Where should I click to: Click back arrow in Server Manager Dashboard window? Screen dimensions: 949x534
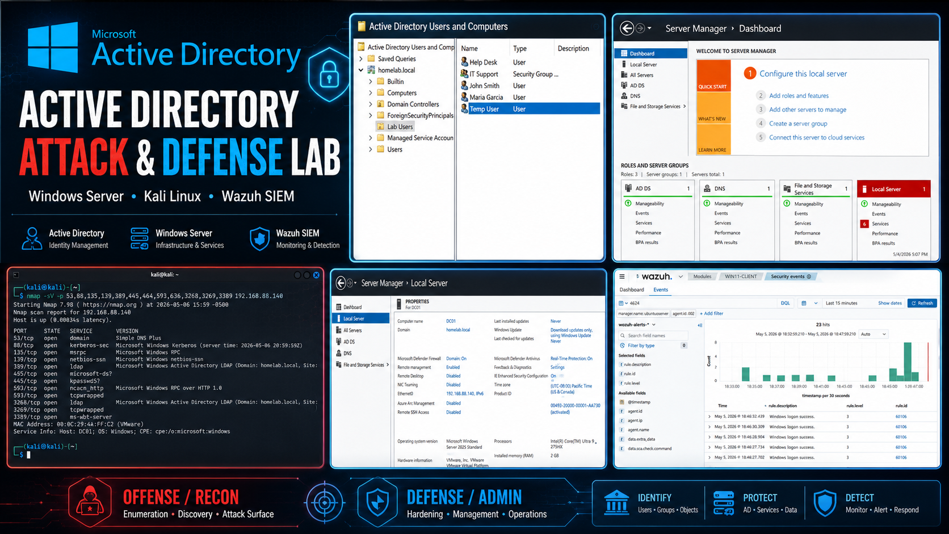pyautogui.click(x=627, y=28)
